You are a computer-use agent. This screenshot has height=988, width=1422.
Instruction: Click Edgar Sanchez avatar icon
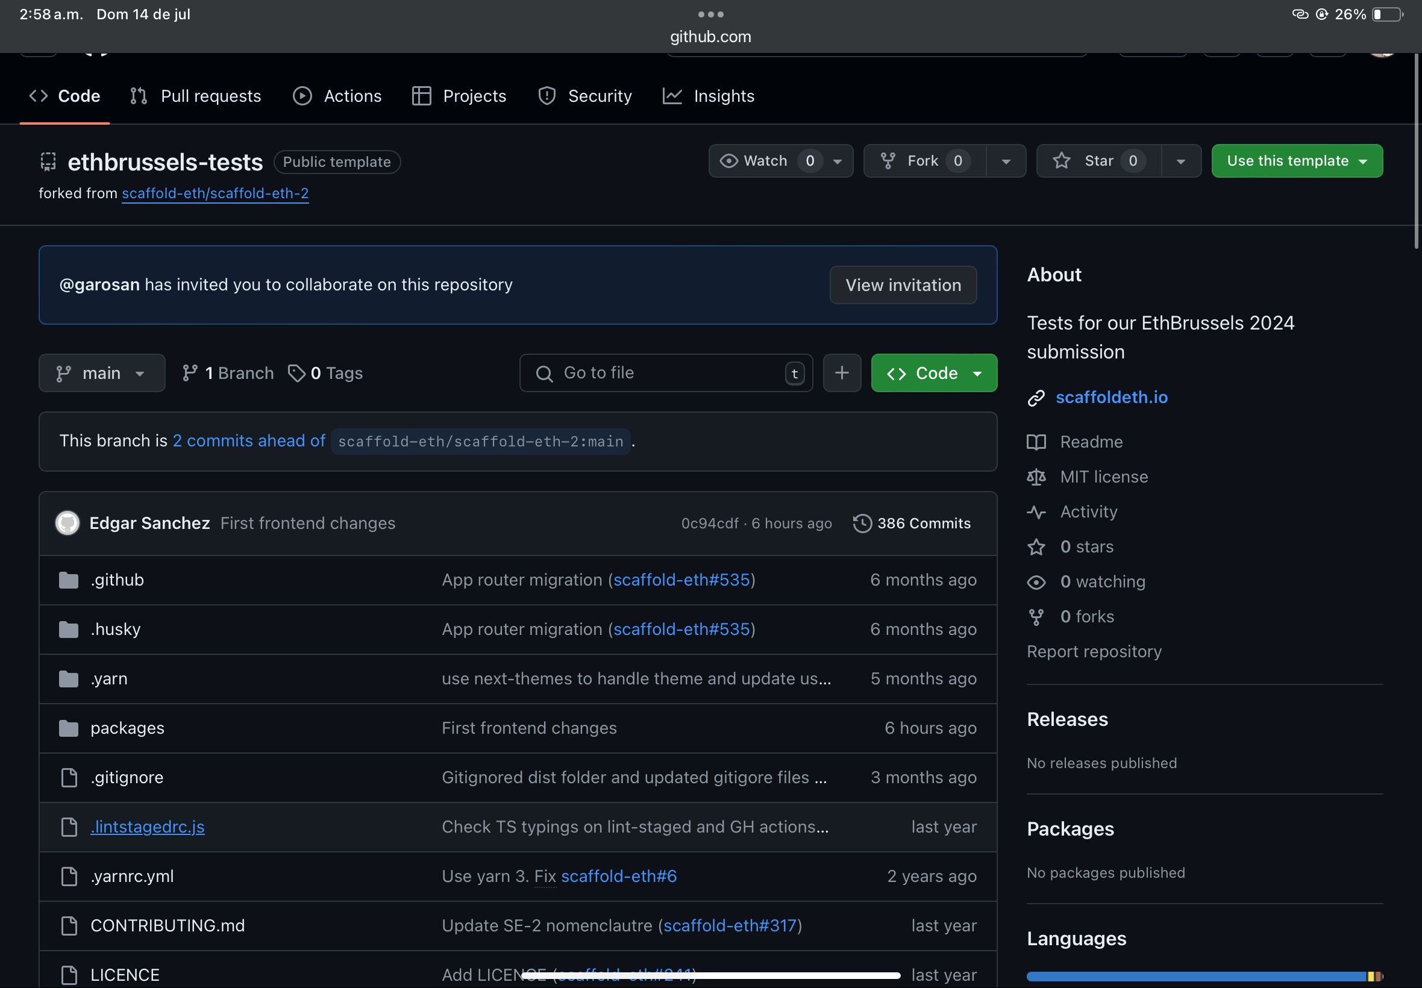[x=67, y=523]
